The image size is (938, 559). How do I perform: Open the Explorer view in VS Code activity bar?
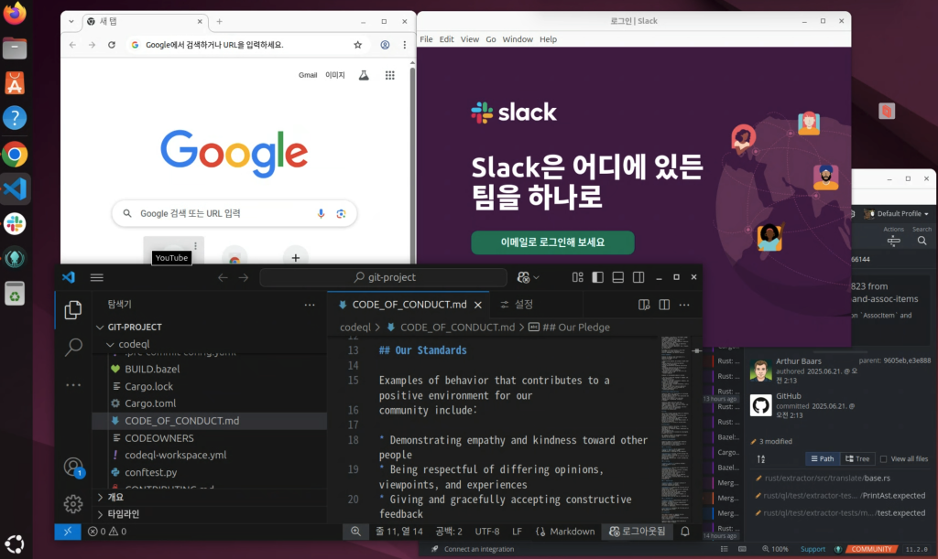73,309
